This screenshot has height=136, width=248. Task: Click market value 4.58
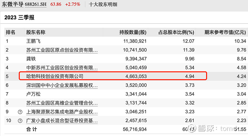coord(241,68)
